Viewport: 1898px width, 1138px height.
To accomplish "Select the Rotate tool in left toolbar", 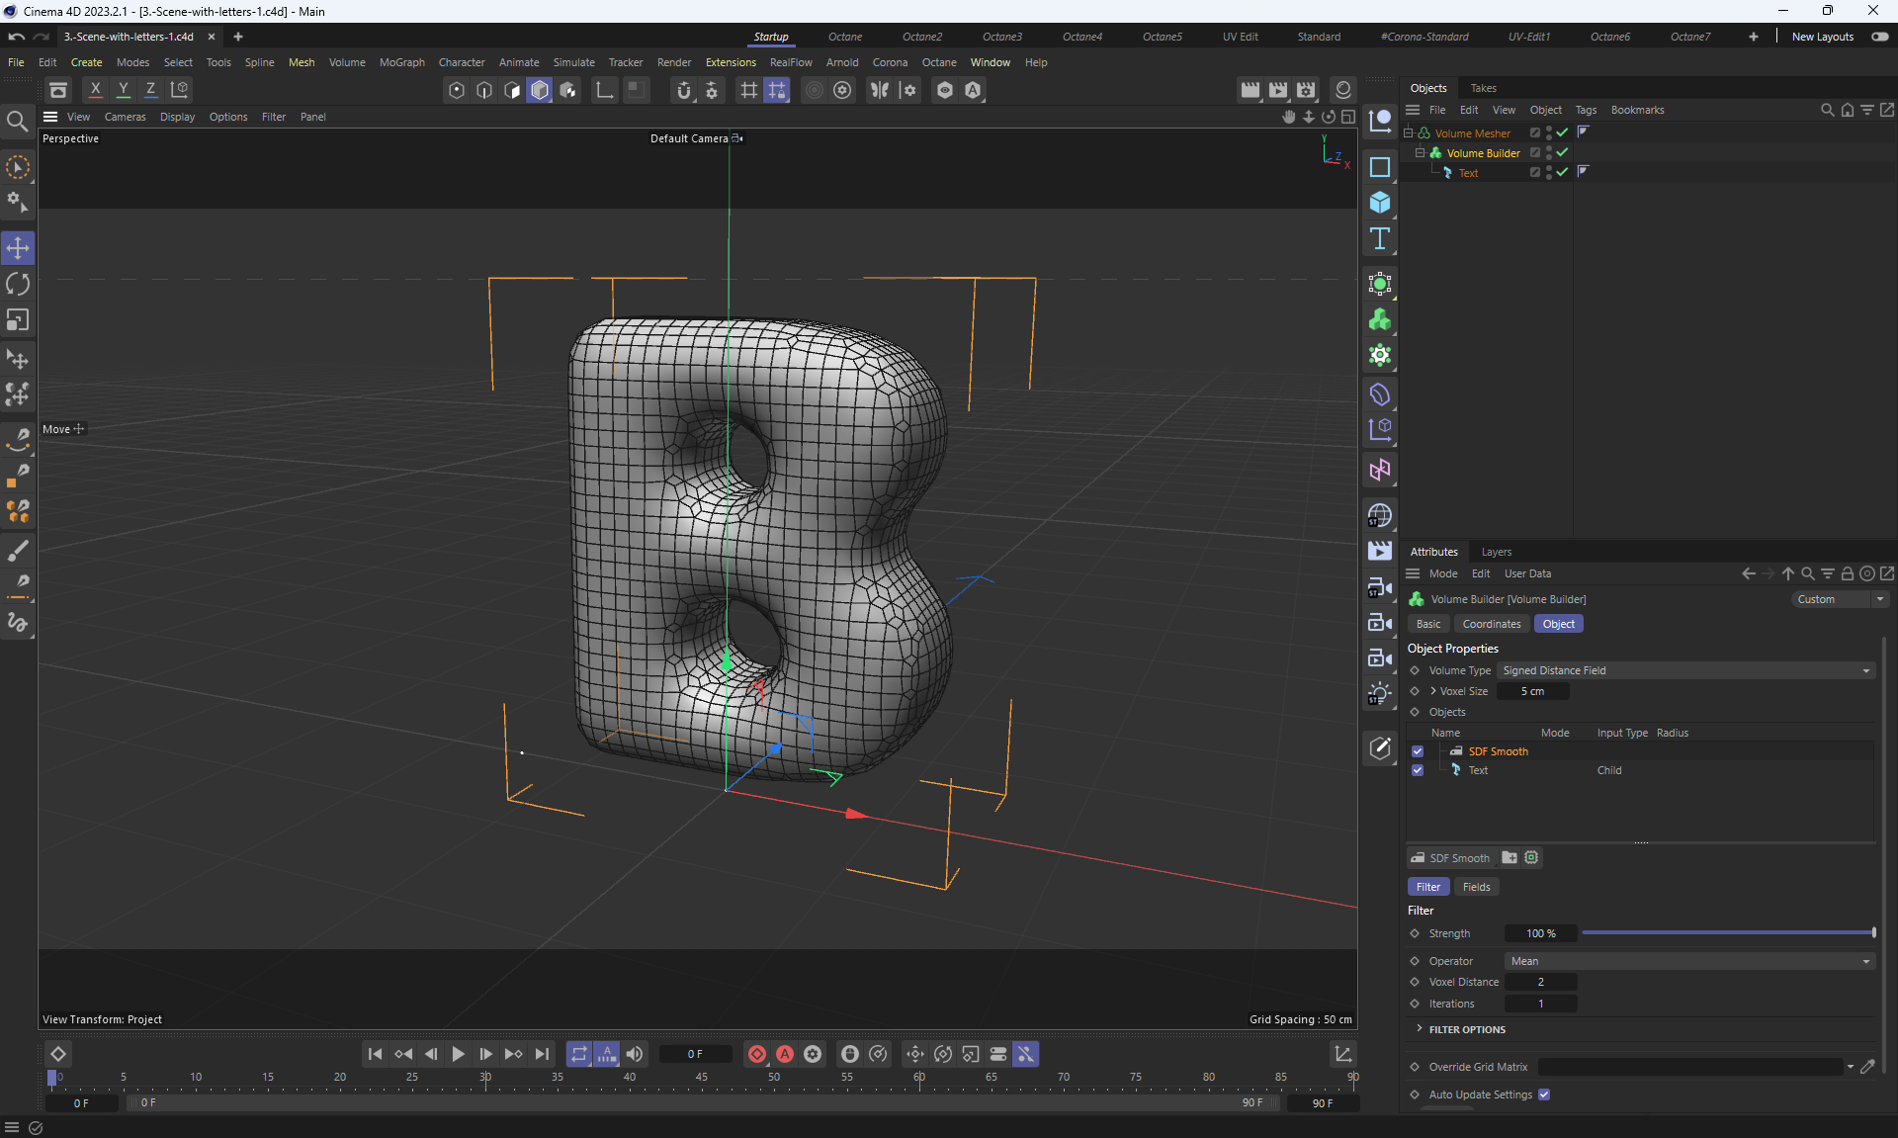I will [x=18, y=285].
